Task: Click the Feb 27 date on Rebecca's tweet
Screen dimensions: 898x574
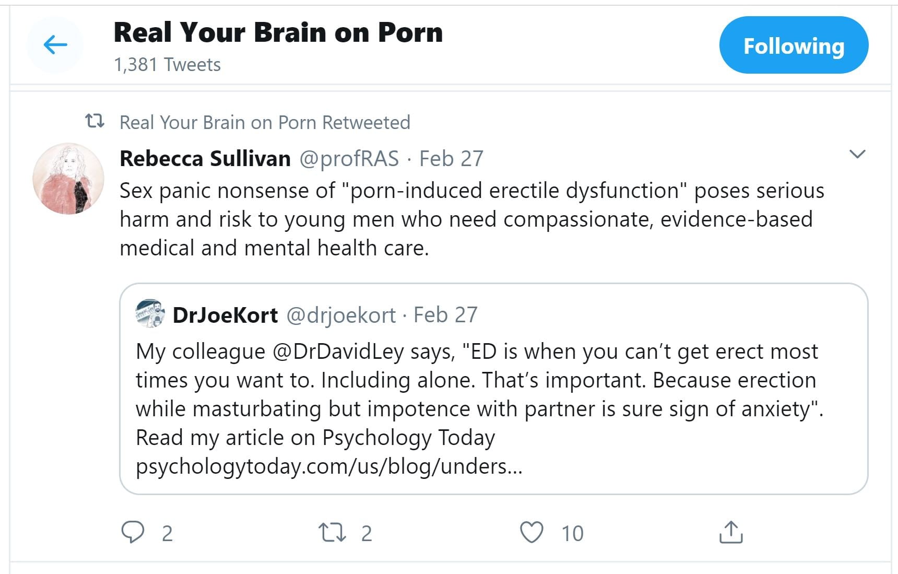Action: (452, 158)
